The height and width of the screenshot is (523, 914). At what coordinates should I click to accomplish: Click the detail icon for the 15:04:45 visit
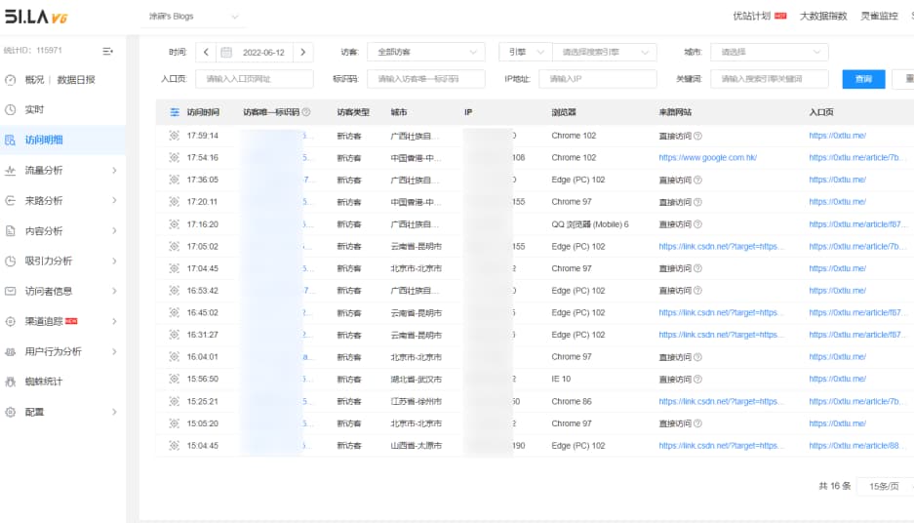[x=175, y=446]
